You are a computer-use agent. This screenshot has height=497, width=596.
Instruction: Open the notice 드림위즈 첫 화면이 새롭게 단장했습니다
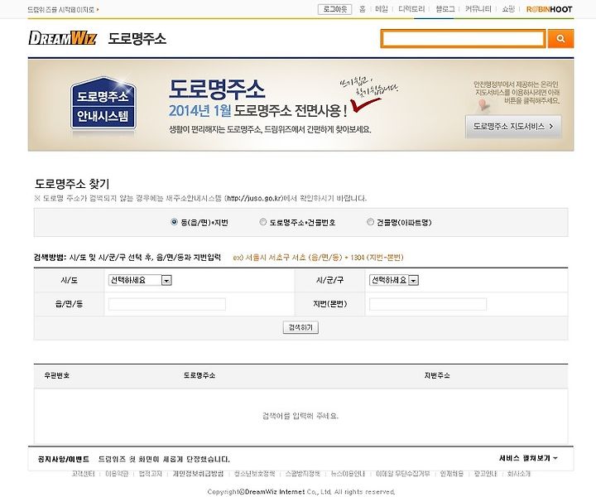pos(164,459)
